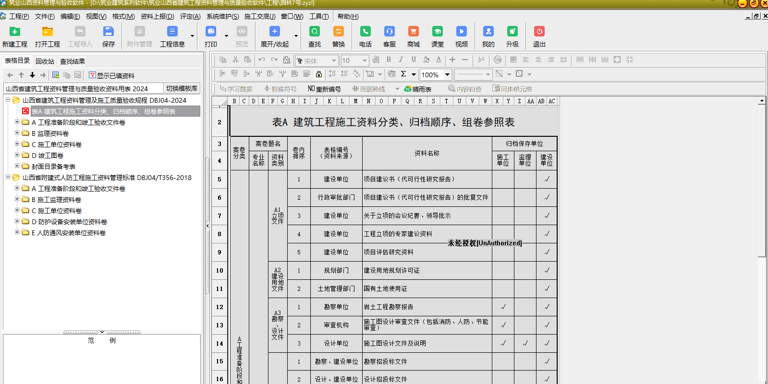The width and height of the screenshot is (768, 384).
Task: Collapse the DBJ04/T356-2018 standard tree node
Action: coord(8,177)
